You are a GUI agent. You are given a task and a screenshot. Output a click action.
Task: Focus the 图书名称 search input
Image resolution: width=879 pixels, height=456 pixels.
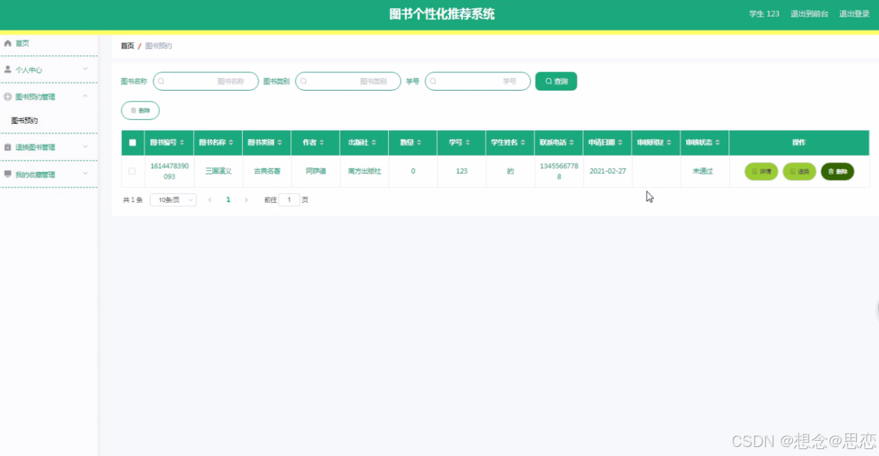point(206,82)
